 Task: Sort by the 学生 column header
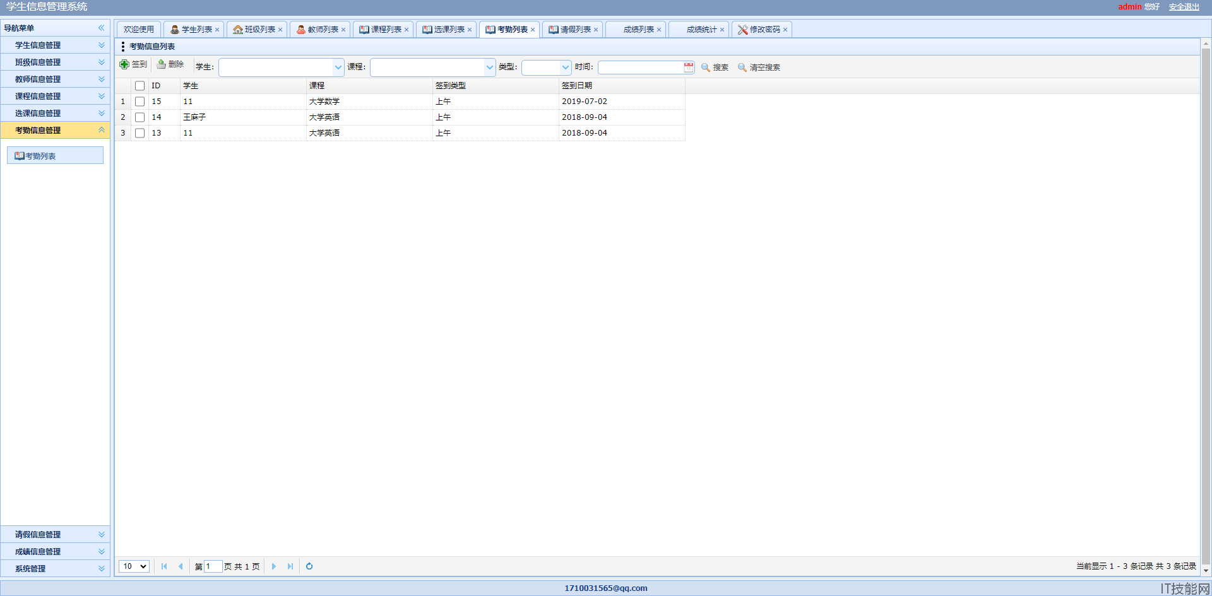[x=243, y=86]
